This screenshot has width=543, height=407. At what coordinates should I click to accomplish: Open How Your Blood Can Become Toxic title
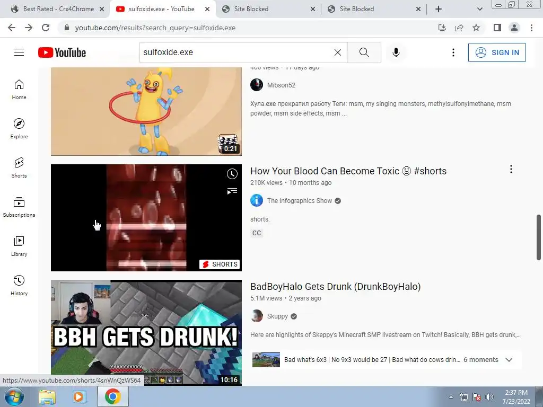click(x=348, y=171)
